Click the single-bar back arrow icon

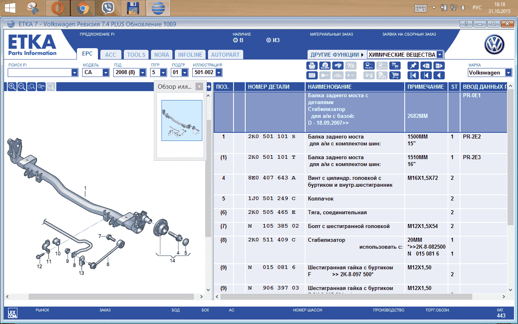pyautogui.click(x=426, y=75)
